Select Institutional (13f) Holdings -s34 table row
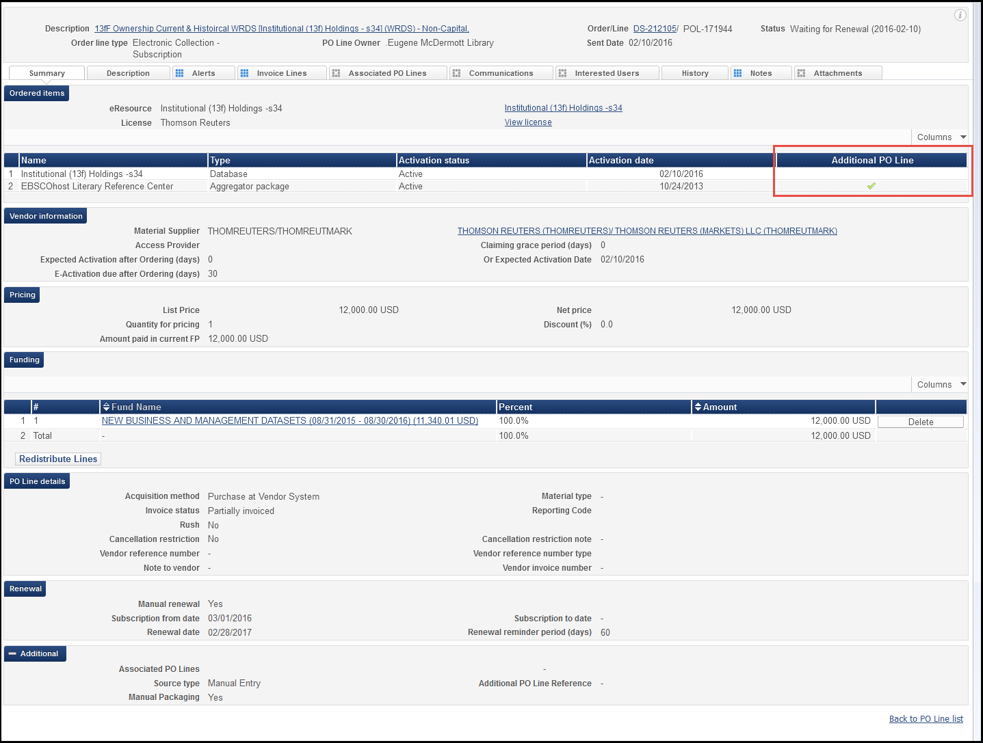This screenshot has width=983, height=743. [x=486, y=174]
